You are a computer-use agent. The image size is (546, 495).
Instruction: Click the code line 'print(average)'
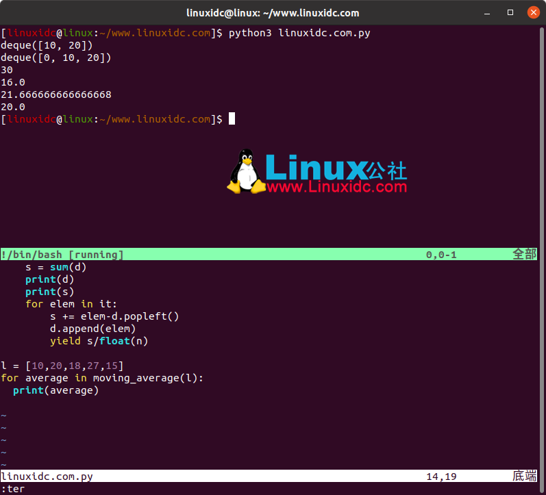tap(55, 390)
